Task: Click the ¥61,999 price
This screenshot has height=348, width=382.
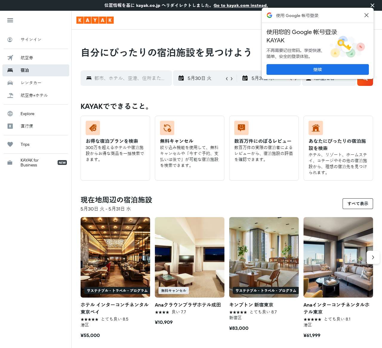Action: [312, 335]
